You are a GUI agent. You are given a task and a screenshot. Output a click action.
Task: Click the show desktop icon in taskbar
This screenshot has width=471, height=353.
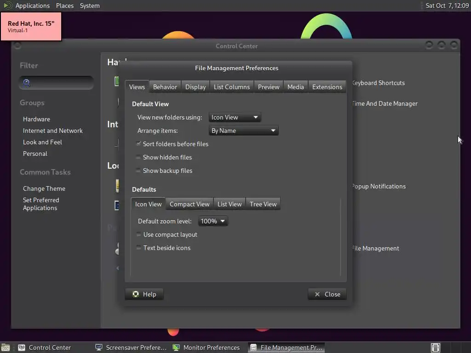coord(6,347)
